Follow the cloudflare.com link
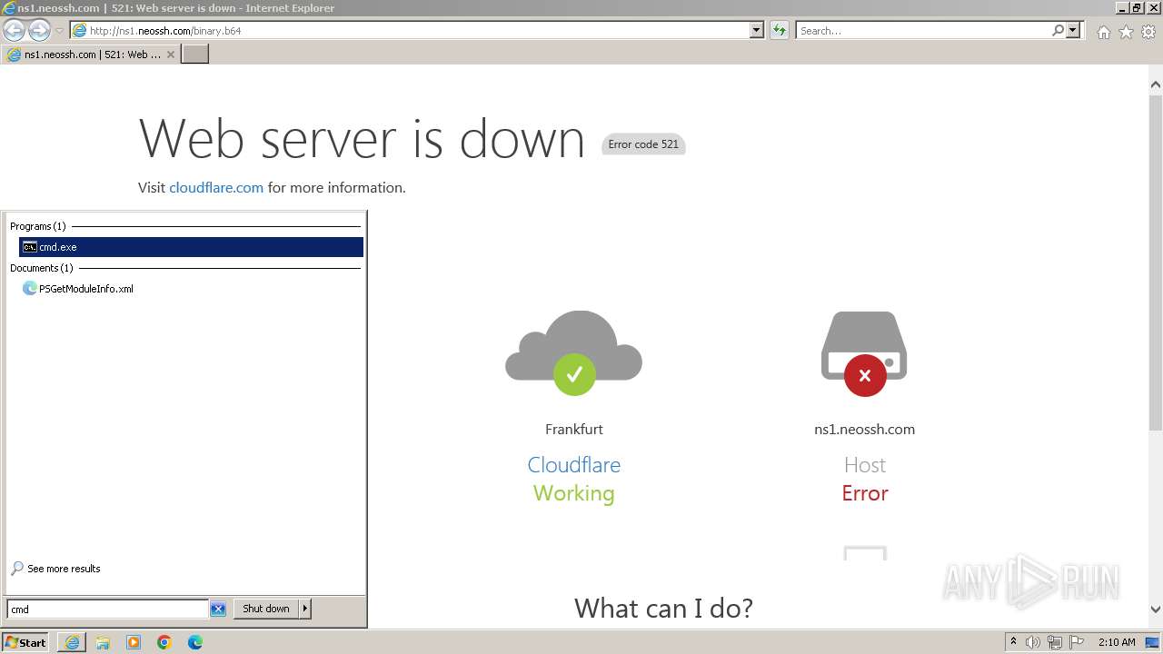Screen dimensions: 1163x654 click(216, 188)
